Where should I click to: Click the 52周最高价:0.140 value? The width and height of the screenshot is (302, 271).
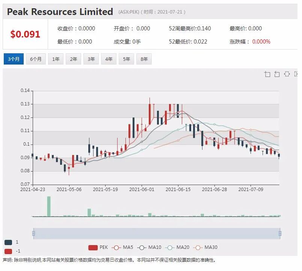tap(190, 29)
